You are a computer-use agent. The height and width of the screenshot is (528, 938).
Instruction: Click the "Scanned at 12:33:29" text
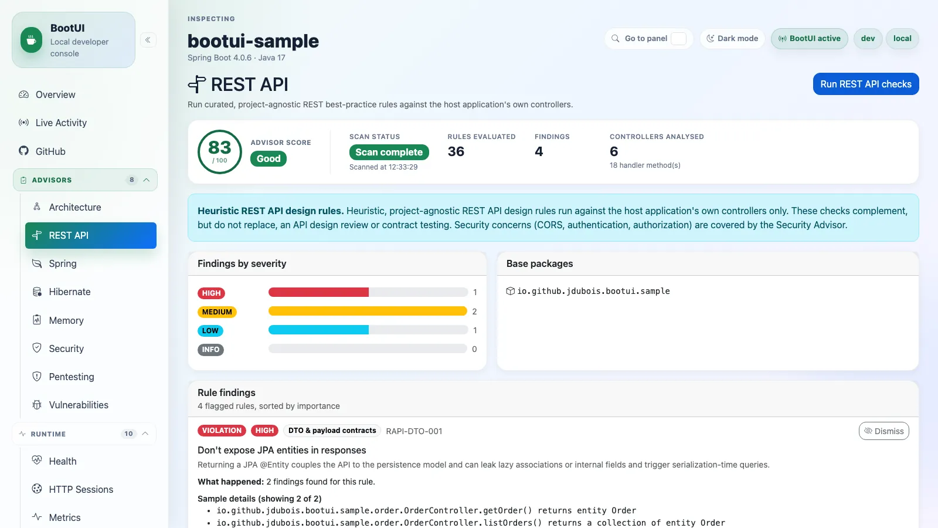pyautogui.click(x=383, y=167)
